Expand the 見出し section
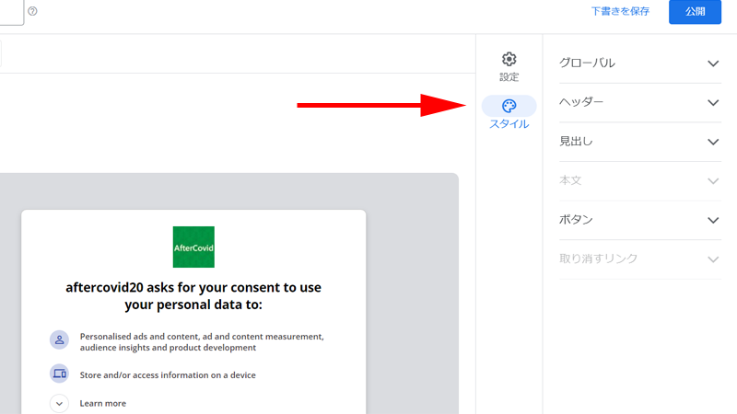 [x=639, y=142]
